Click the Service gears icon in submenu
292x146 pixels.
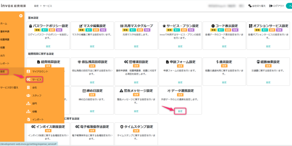(x=28, y=79)
